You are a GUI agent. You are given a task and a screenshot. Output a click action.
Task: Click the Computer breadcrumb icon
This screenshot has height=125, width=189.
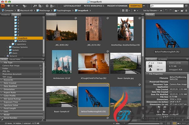coord(3,10)
